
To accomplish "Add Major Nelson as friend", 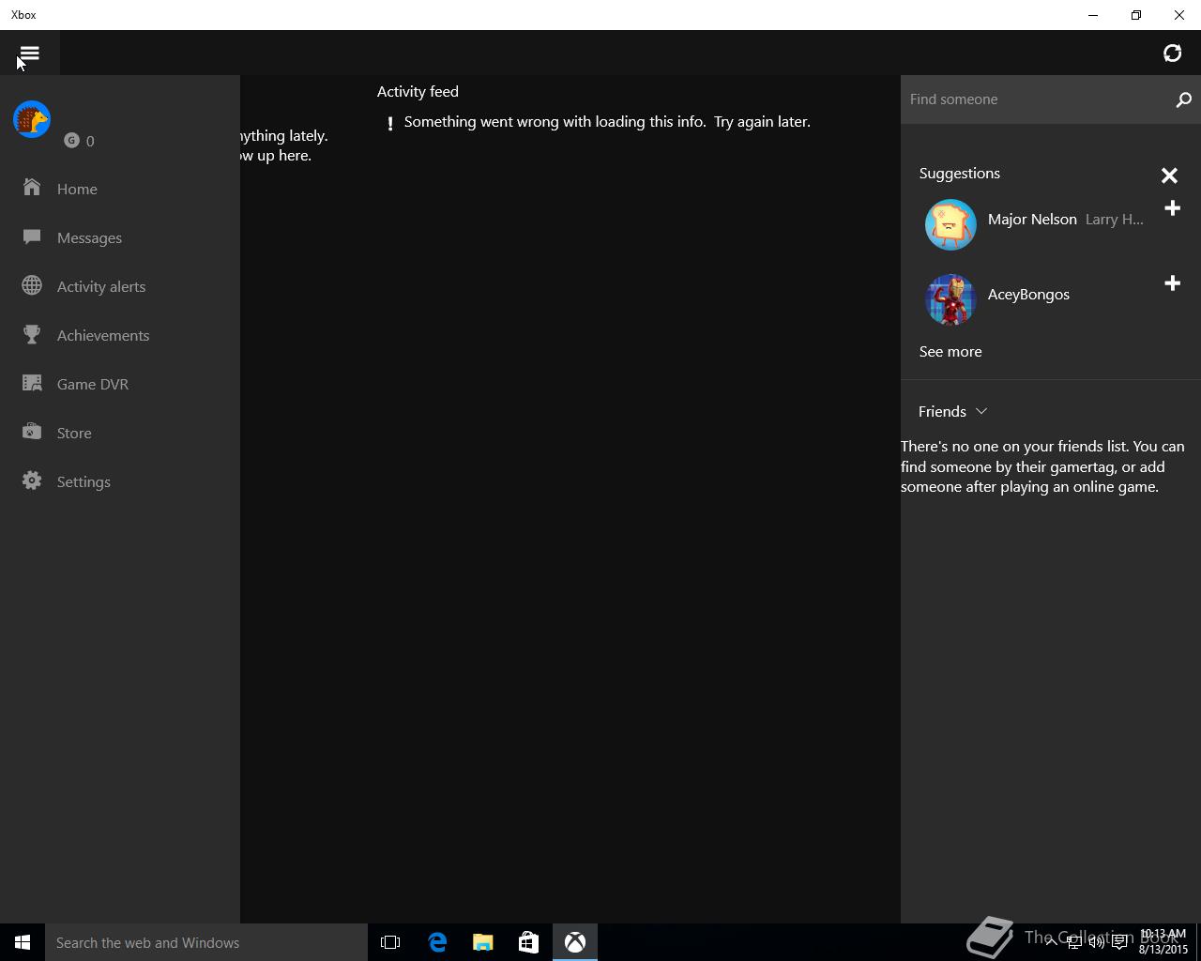I will (x=1172, y=208).
